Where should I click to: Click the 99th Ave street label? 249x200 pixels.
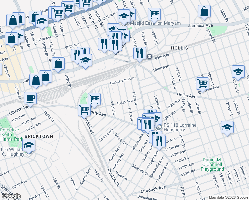(162, 57)
